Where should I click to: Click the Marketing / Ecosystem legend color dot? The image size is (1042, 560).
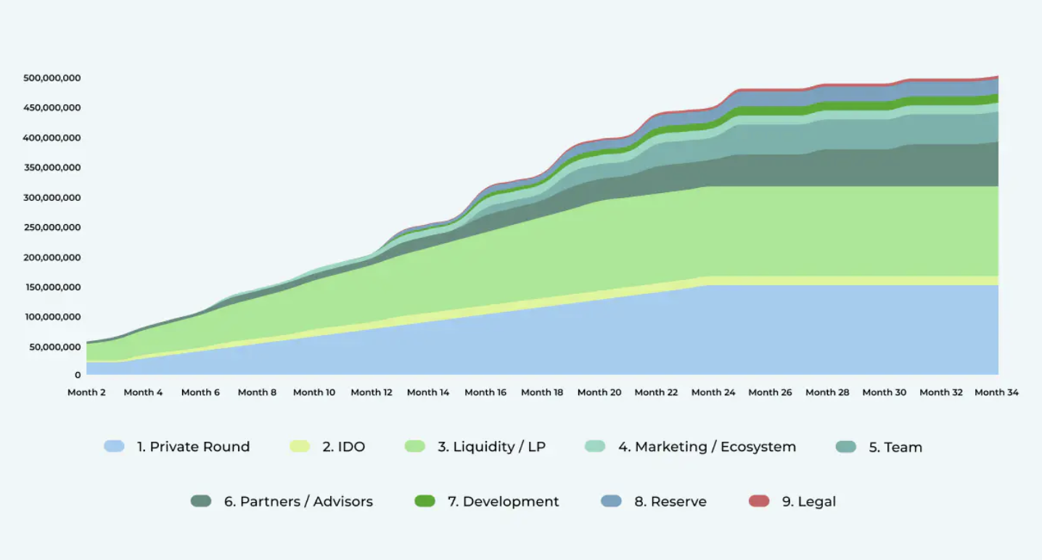pos(596,447)
